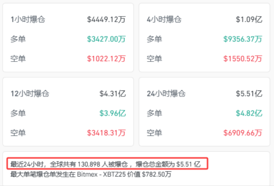
Task: Select the 1-hour 多单 value $3427.00万
Action: [106, 39]
